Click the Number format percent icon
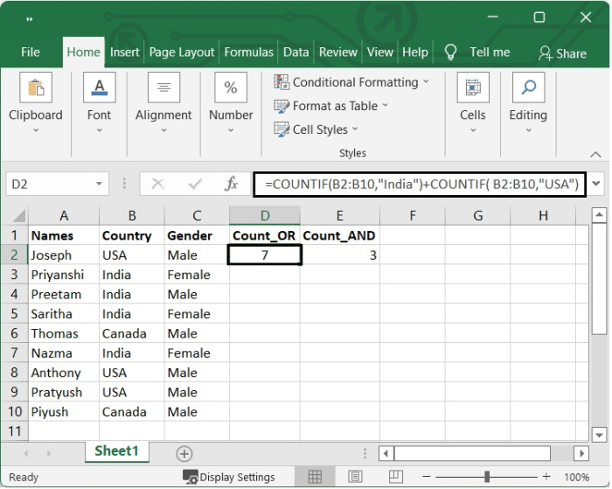 (x=231, y=88)
